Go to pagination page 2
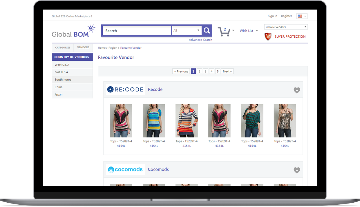Screen dimensions: 360x207 200,72
